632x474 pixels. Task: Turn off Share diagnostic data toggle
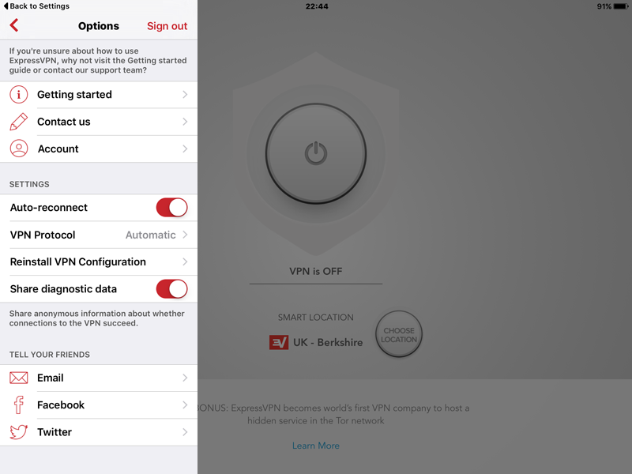coord(171,289)
